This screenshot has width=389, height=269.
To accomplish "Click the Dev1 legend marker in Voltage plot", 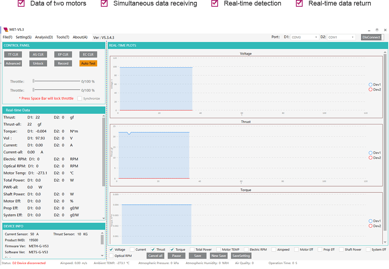I will [x=370, y=85].
